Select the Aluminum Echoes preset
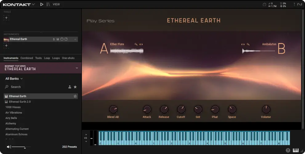 click(16, 134)
